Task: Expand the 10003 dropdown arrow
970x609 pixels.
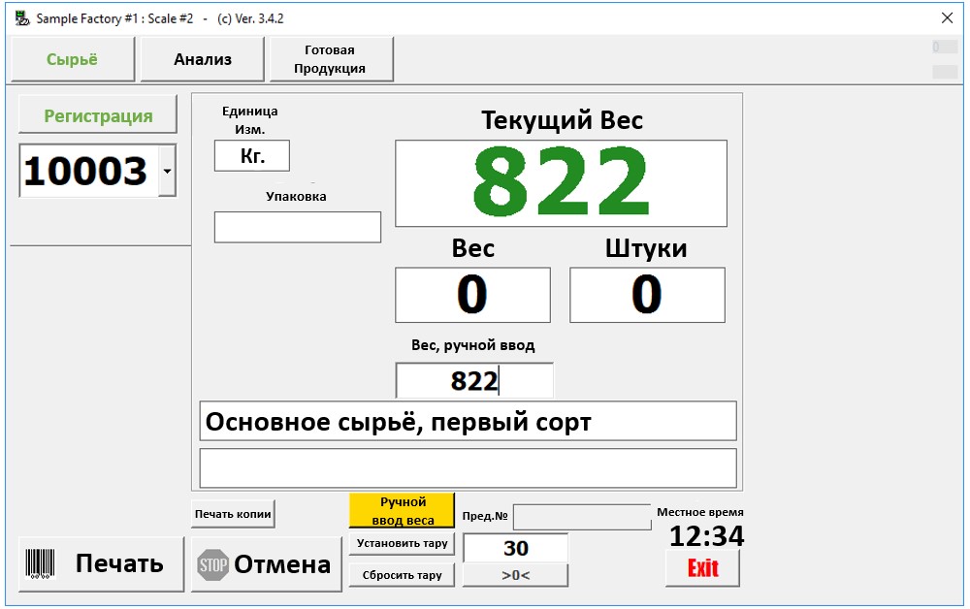Action: [x=167, y=172]
